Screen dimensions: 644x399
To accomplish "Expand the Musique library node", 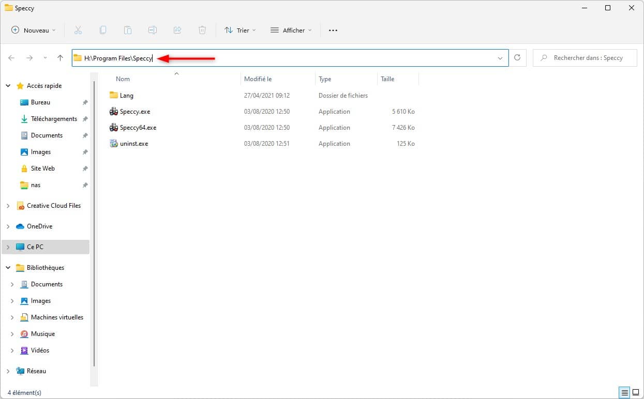I will point(12,334).
